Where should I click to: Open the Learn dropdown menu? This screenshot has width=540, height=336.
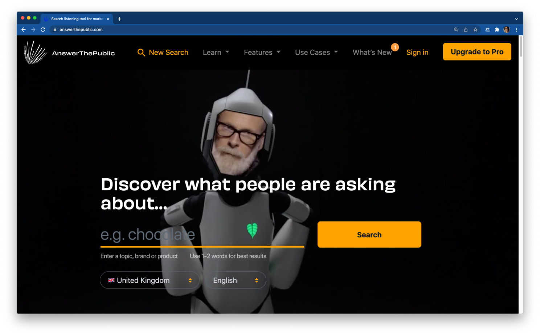click(216, 53)
